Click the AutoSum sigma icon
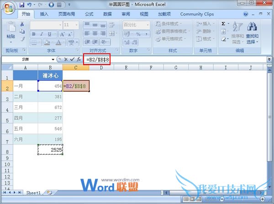 click(223, 24)
